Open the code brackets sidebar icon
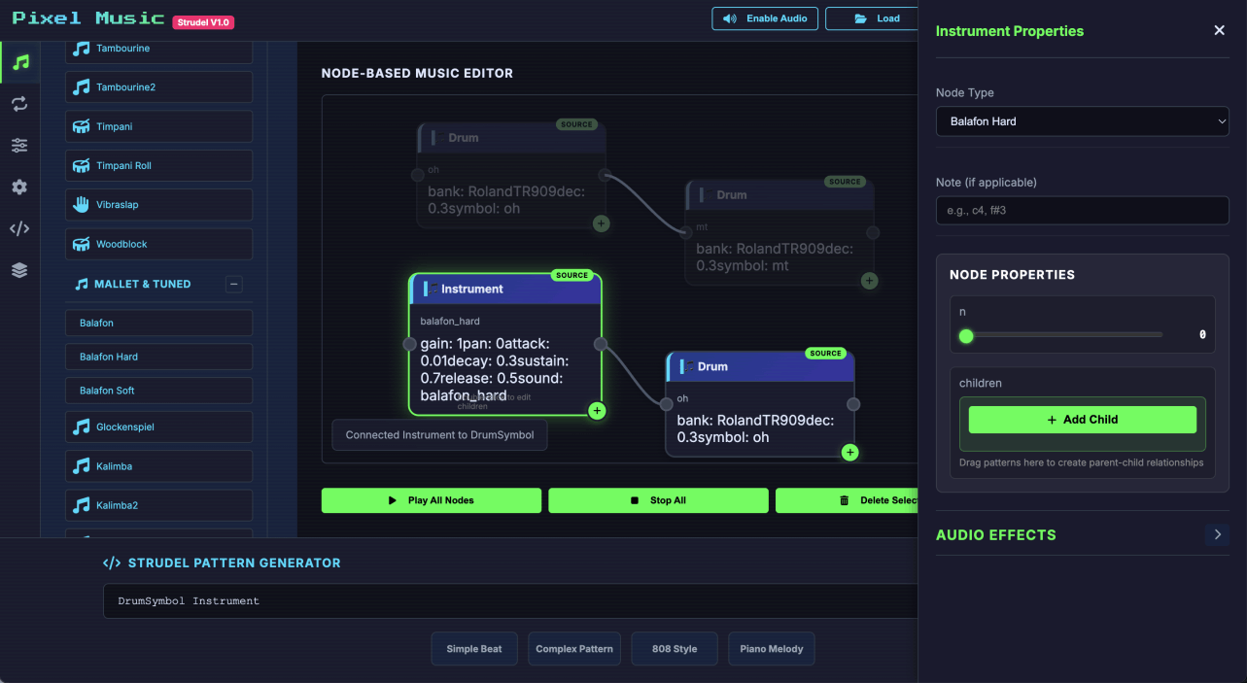The height and width of the screenshot is (683, 1247). pyautogui.click(x=19, y=229)
